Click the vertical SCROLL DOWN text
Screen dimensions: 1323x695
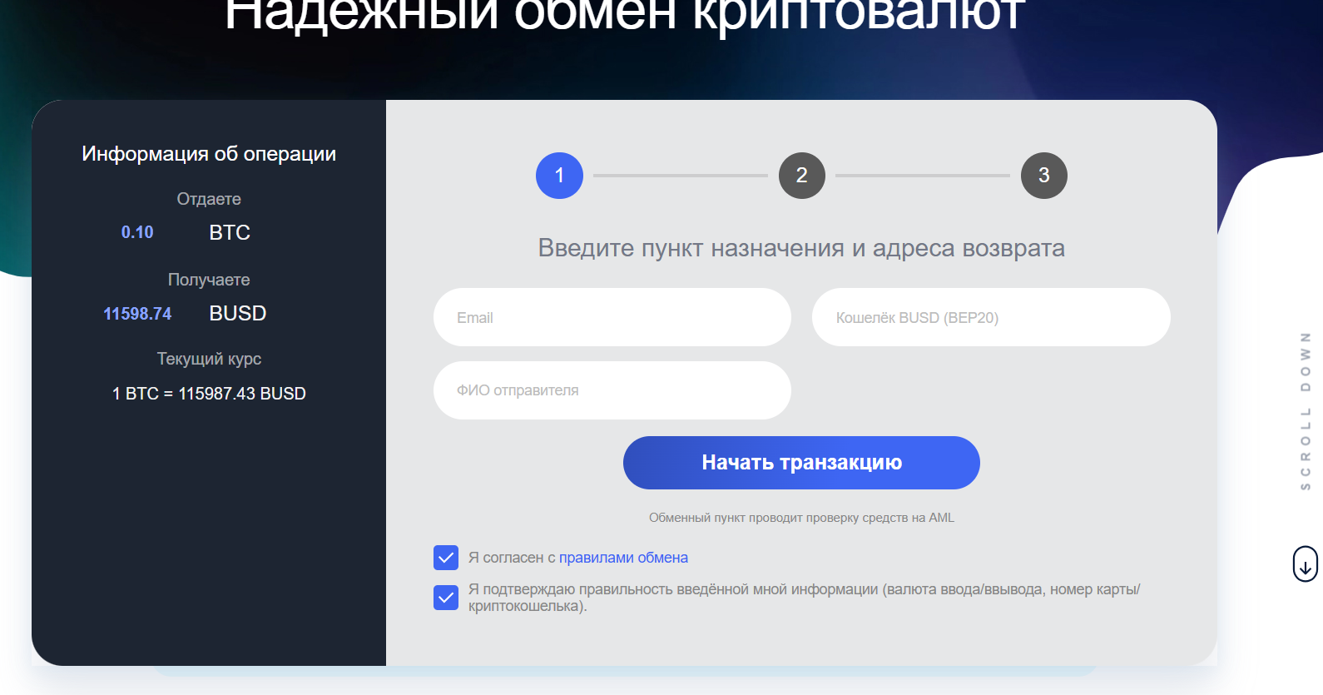click(x=1305, y=411)
